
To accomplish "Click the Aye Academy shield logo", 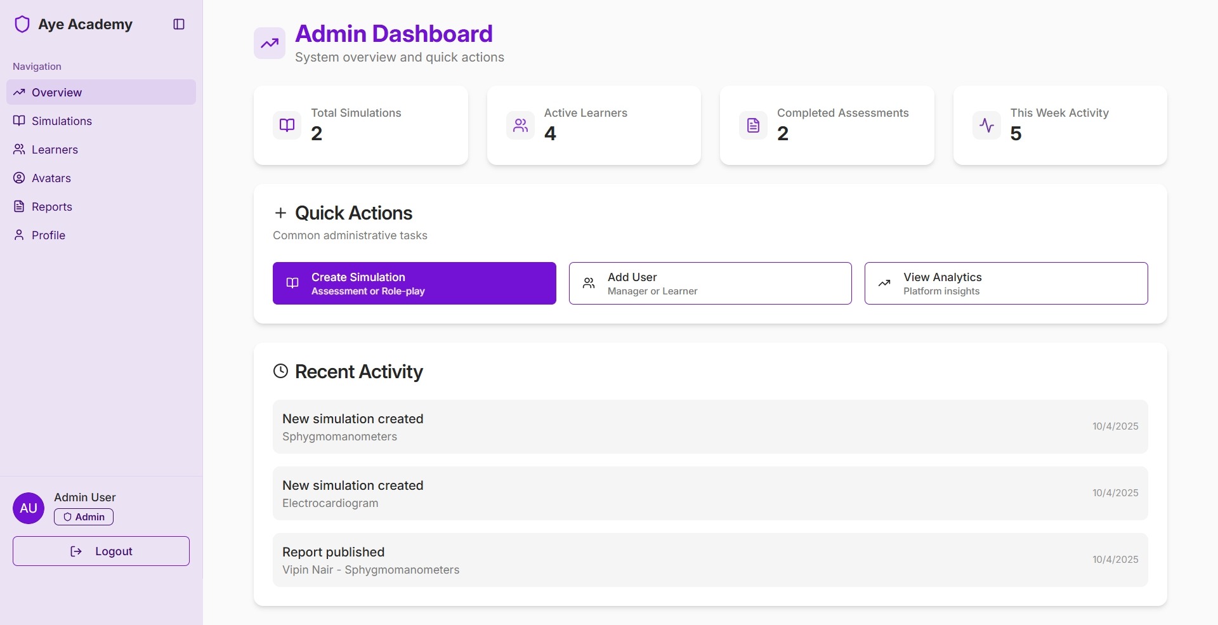I will pos(23,24).
